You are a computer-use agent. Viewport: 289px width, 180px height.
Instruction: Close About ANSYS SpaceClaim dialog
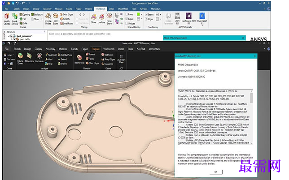click(x=243, y=38)
